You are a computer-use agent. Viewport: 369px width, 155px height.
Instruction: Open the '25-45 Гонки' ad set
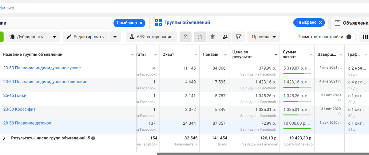[15, 95]
